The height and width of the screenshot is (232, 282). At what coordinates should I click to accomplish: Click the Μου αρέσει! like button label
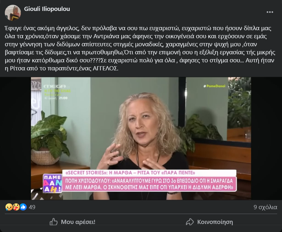pos(78,222)
